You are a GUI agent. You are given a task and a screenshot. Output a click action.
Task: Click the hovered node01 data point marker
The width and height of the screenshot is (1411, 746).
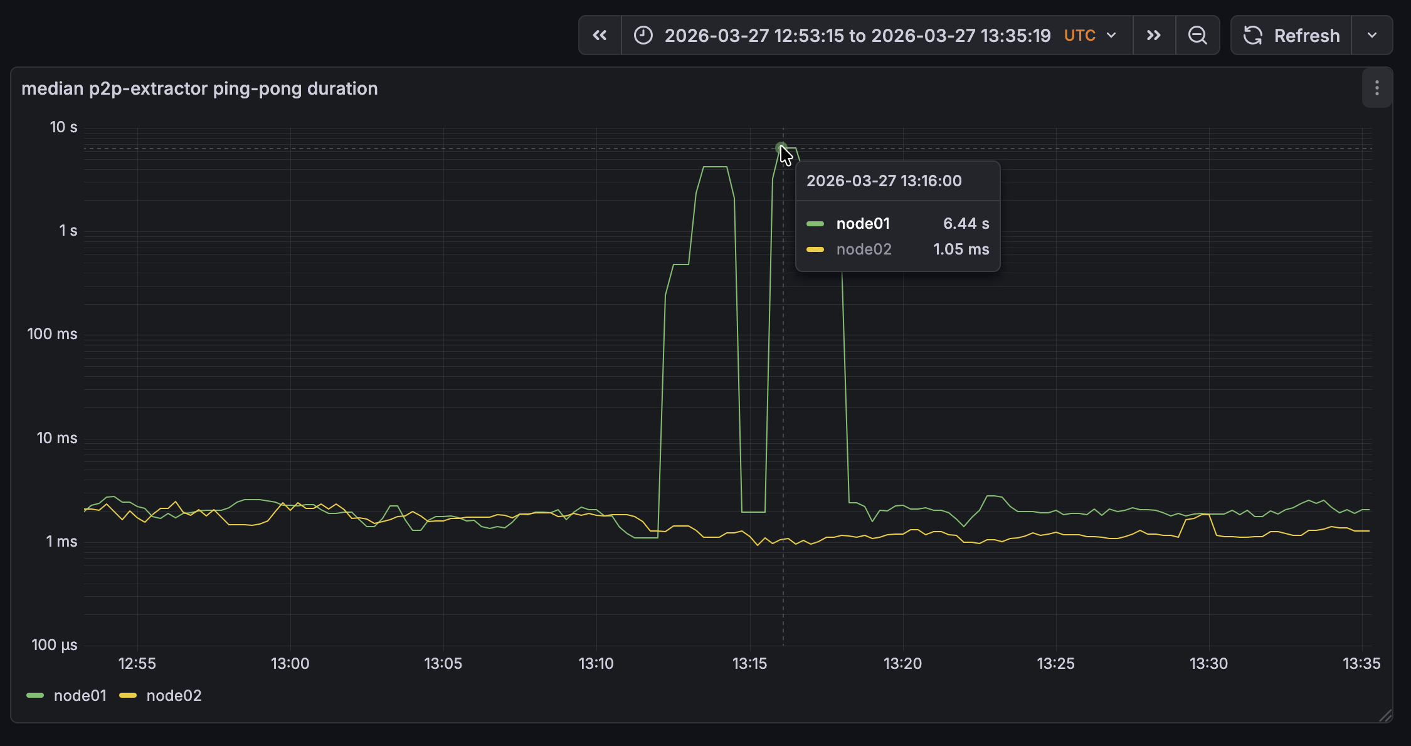[781, 148]
